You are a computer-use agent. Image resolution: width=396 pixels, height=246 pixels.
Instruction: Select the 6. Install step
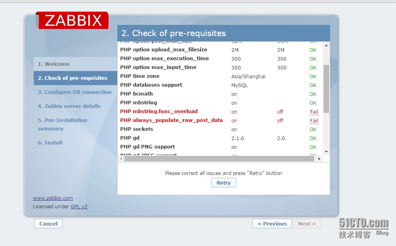point(50,142)
